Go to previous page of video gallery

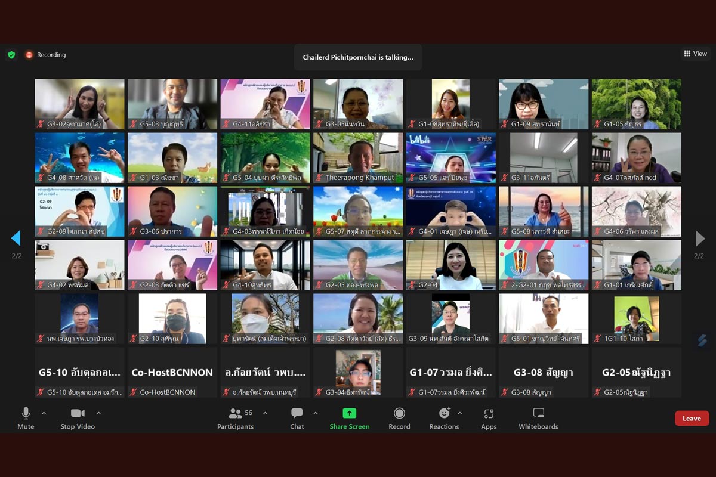tap(16, 238)
